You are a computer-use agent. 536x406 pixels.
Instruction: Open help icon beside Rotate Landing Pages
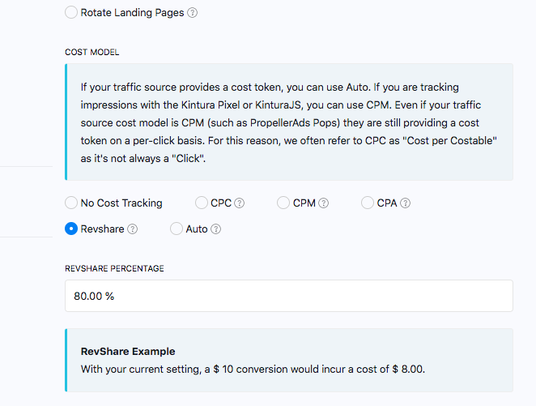[x=192, y=13]
